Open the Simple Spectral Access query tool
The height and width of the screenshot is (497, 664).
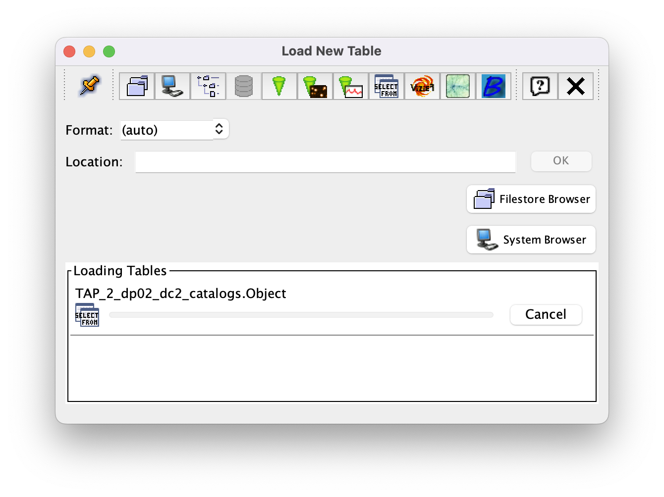[x=350, y=86]
